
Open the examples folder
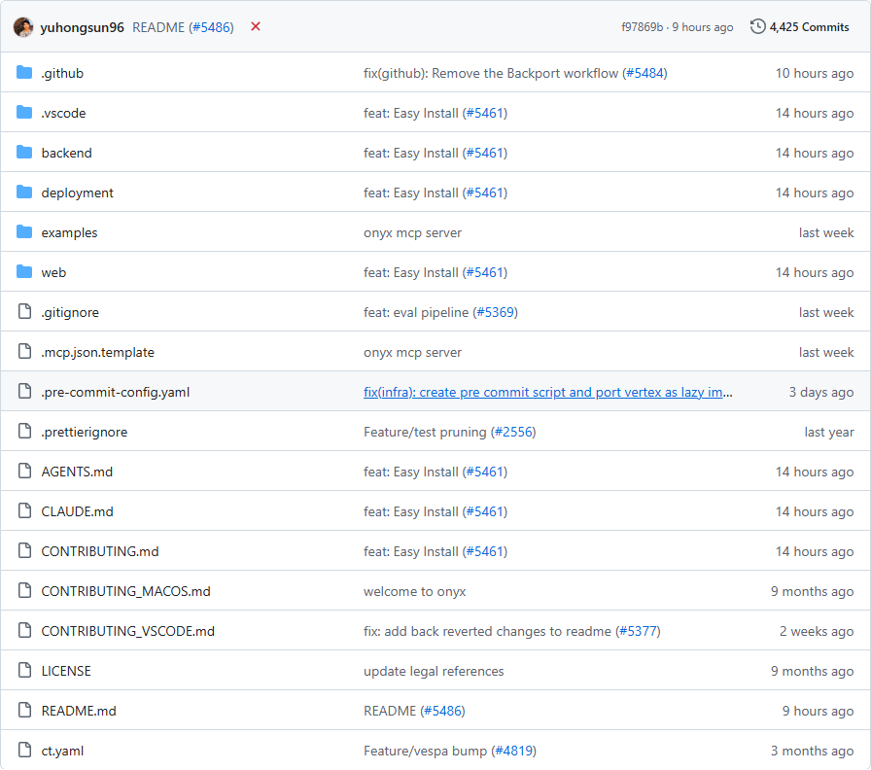(69, 232)
